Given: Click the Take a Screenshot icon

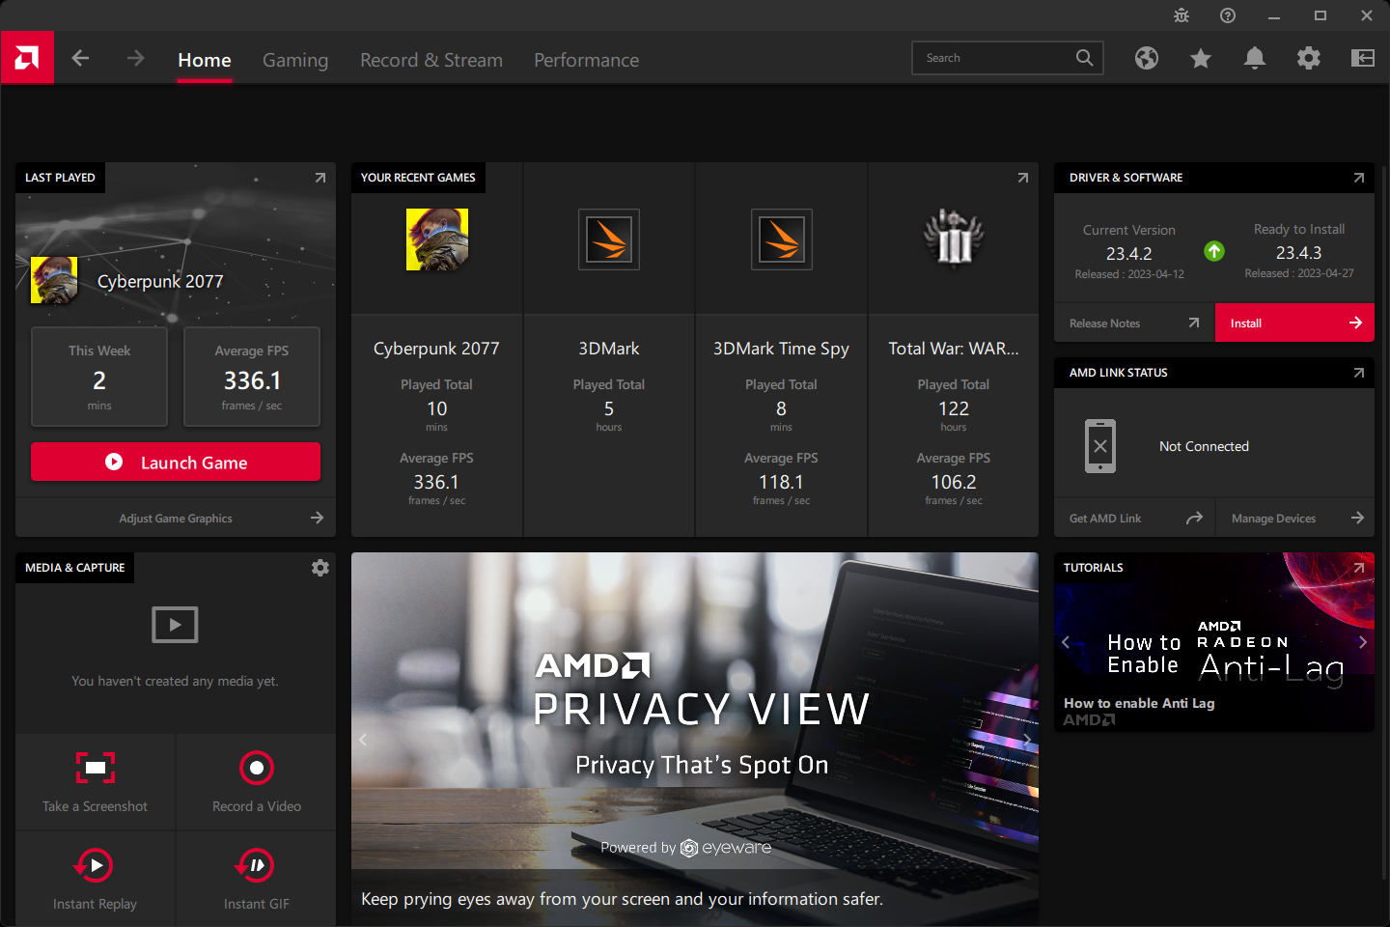Looking at the screenshot, I should pos(96,768).
